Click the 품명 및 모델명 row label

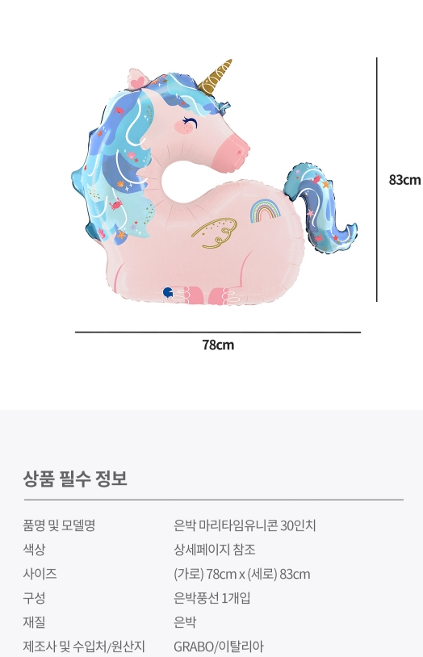[59, 525]
